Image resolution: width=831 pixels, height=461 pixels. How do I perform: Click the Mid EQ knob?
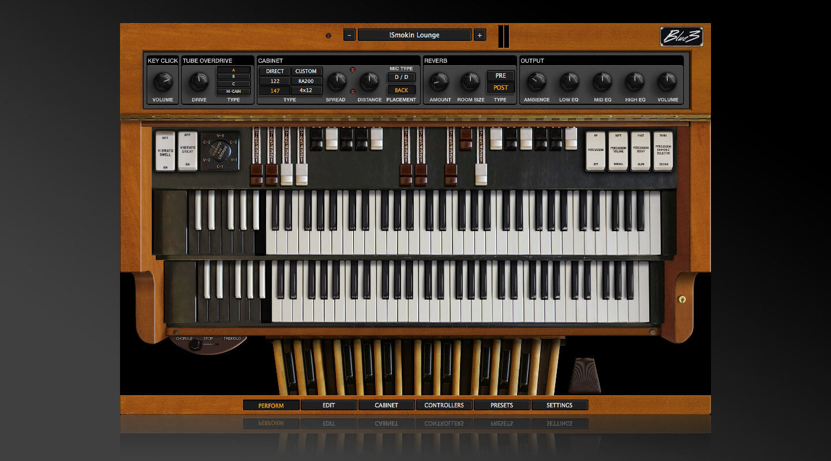tap(602, 82)
